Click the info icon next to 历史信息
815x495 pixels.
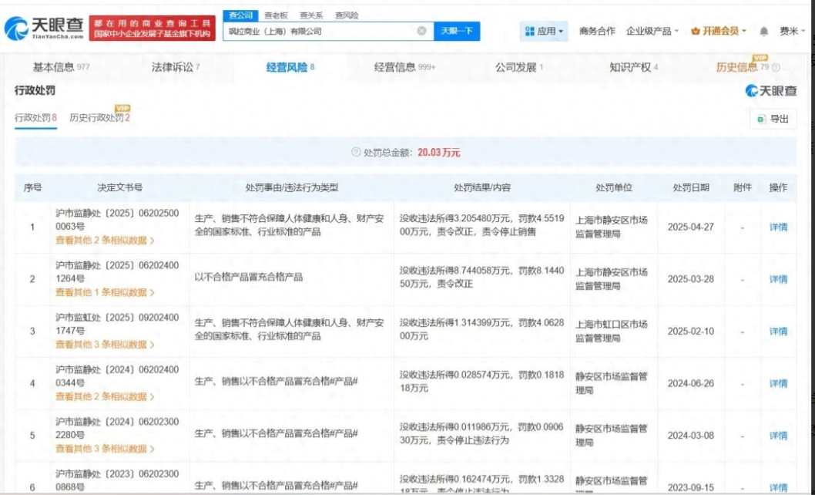(776, 68)
